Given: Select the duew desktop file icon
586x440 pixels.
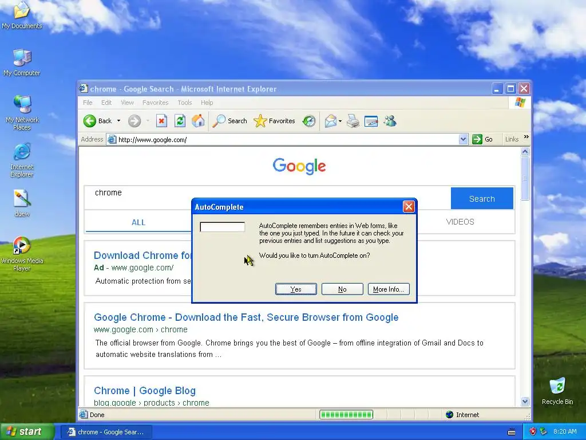Looking at the screenshot, I should (x=22, y=203).
